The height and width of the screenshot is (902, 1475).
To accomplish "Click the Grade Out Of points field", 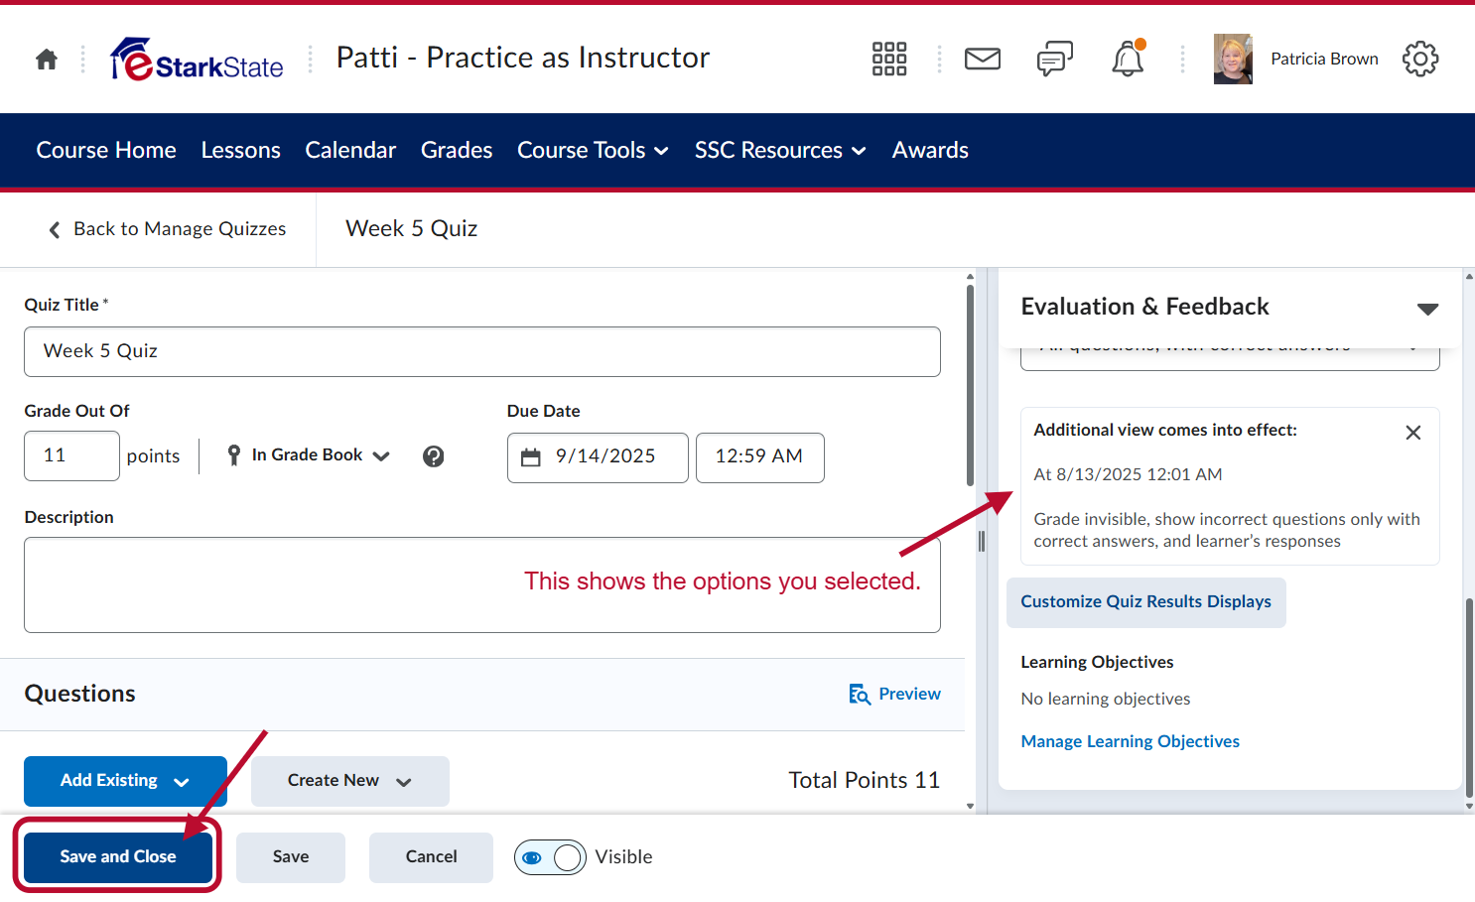I will pos(71,456).
